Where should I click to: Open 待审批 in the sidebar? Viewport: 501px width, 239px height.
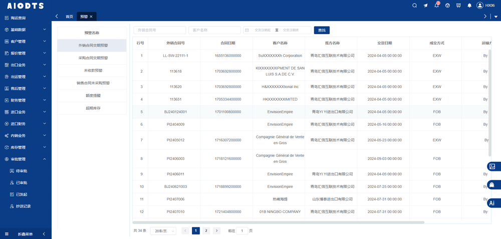[x=21, y=171]
